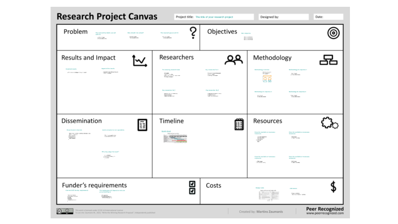Click the 'Created by: Martins Zaumanis' text

pyautogui.click(x=261, y=212)
